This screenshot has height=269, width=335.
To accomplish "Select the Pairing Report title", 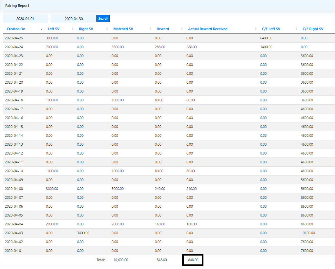I will point(17,6).
